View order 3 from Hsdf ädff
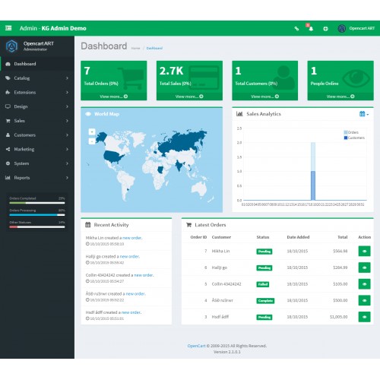The height and width of the screenshot is (380, 380). (364, 317)
